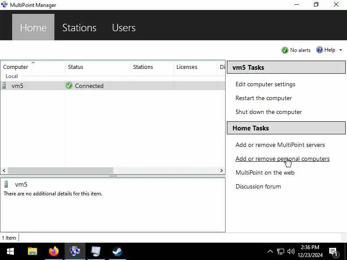The height and width of the screenshot is (260, 347).
Task: Click the horizontal scrollbar thumb
Action: 60,170
